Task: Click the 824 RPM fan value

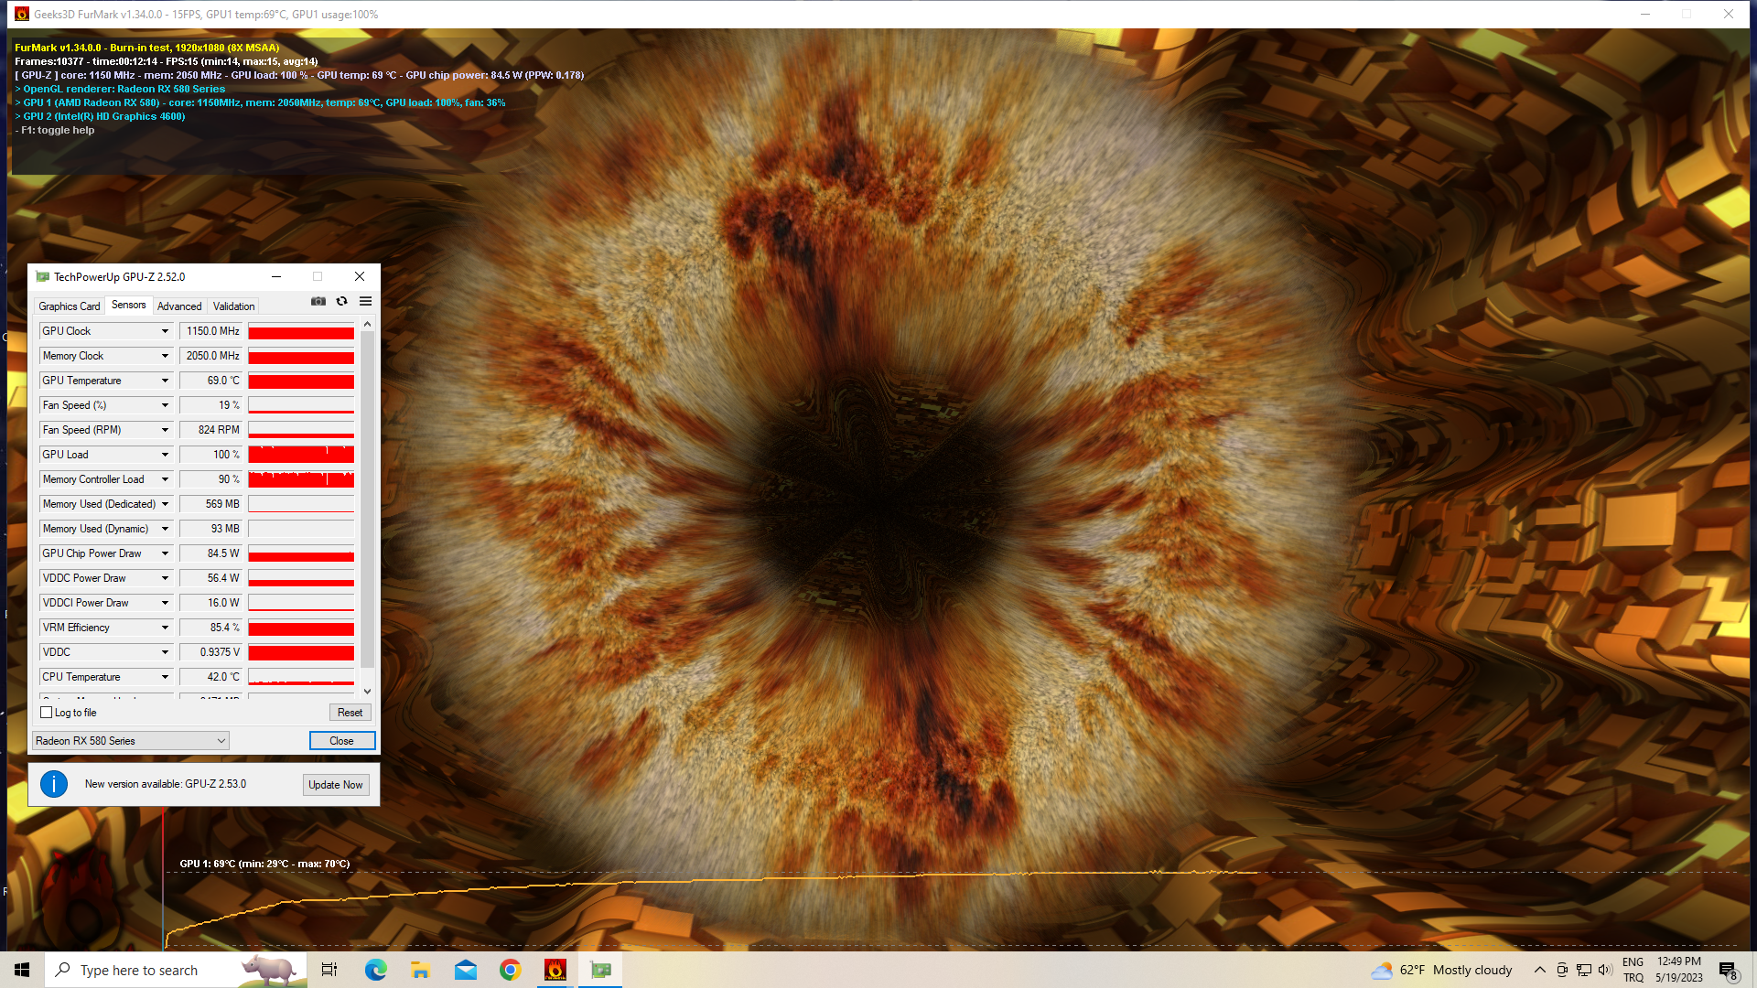Action: pyautogui.click(x=211, y=430)
